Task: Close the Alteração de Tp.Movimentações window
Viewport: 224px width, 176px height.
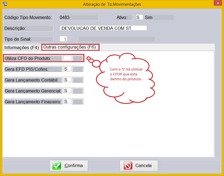Action: [x=217, y=3]
